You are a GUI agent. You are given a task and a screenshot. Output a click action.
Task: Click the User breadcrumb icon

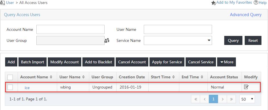coord(3,3)
